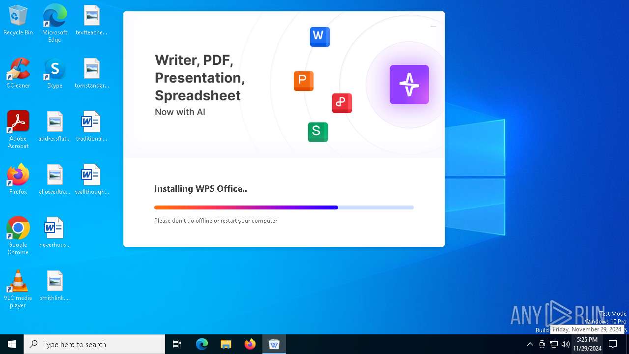Select the neverhous... Word document
The width and height of the screenshot is (629, 354).
click(55, 233)
